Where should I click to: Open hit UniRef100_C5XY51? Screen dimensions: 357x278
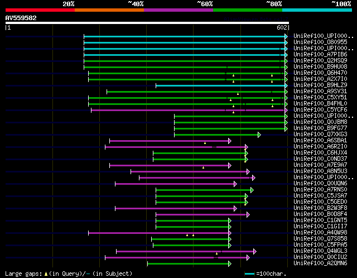pyautogui.click(x=320, y=98)
